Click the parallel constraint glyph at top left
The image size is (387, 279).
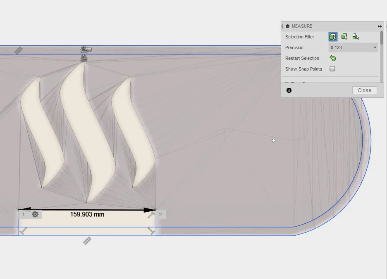coord(19,50)
